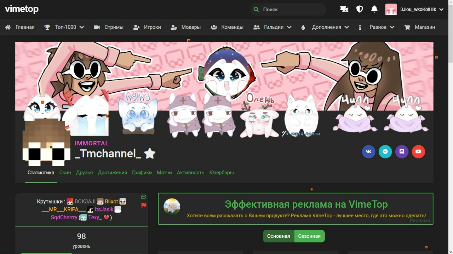453x254 pixels.
Task: Switch to Основная statistics
Action: [x=279, y=236]
